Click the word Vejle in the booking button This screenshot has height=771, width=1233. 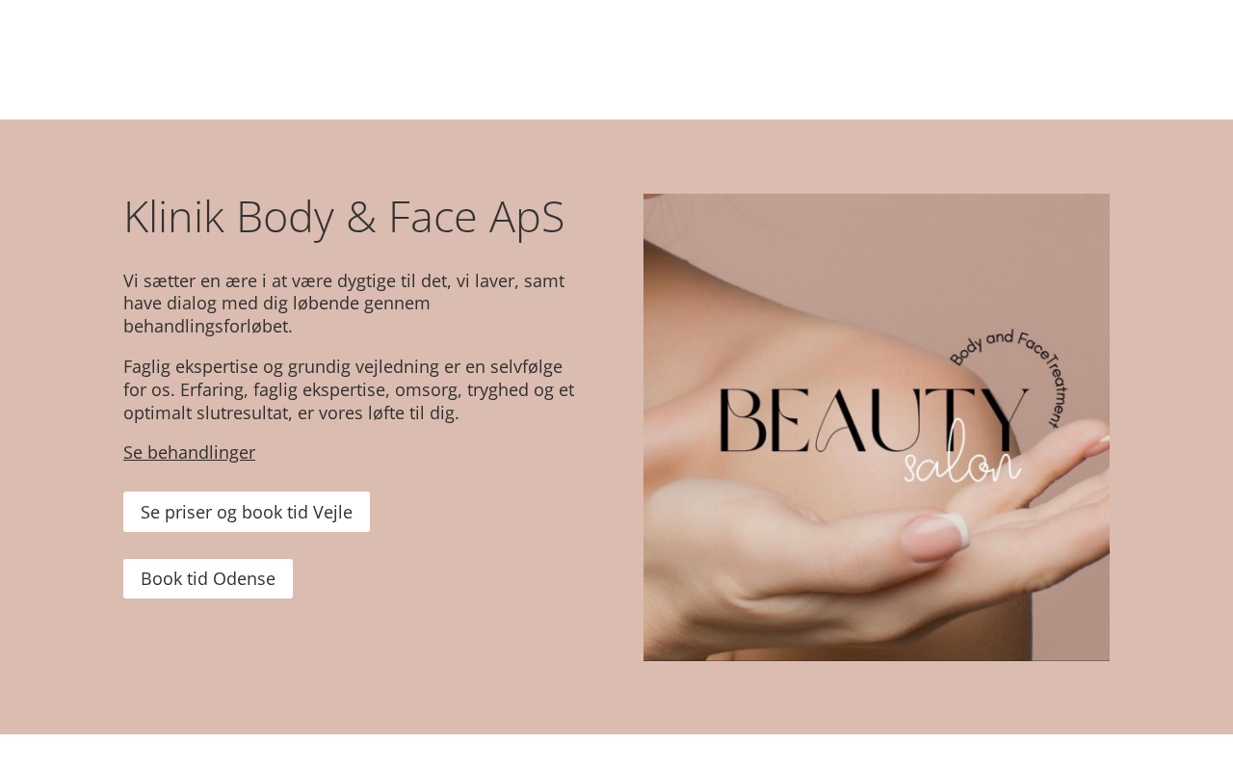(332, 512)
